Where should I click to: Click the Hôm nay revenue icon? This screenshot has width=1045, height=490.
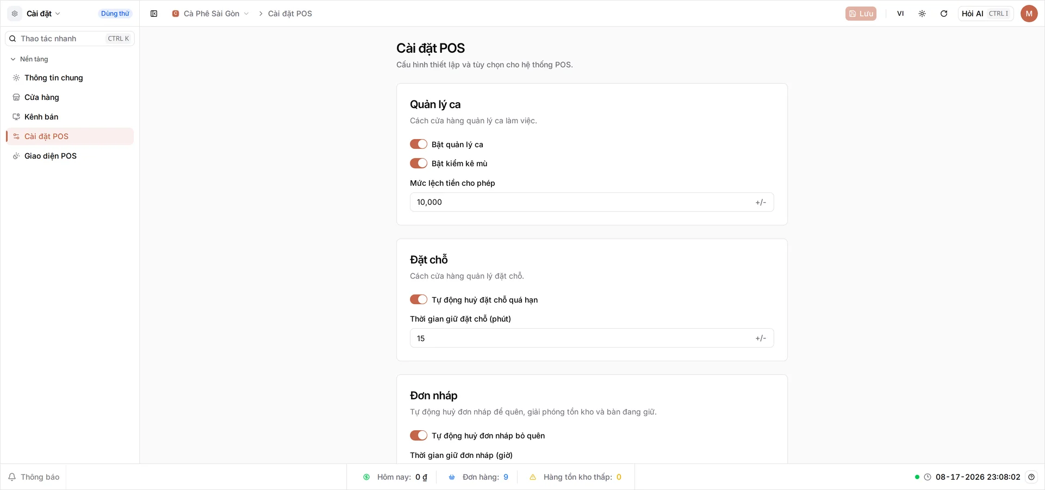[366, 477]
